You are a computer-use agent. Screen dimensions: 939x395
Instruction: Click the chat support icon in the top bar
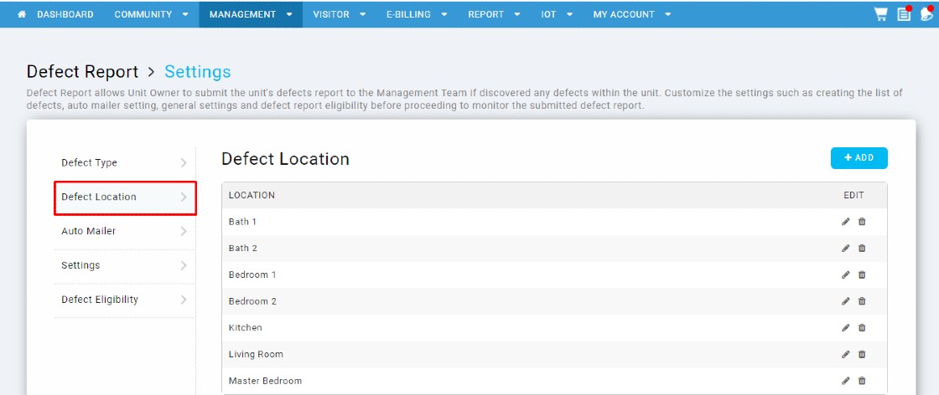pos(927,13)
